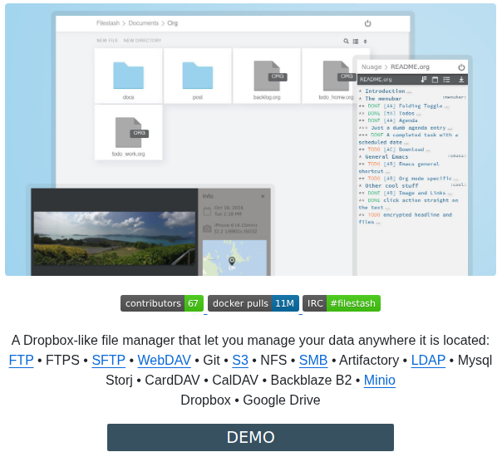Click the sort arrows icon in file browser
Image resolution: width=502 pixels, height=452 pixels.
[366, 42]
